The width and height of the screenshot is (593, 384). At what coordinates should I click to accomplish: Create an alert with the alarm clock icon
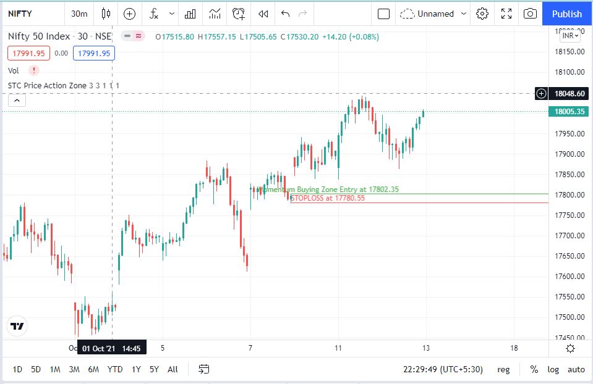click(239, 14)
